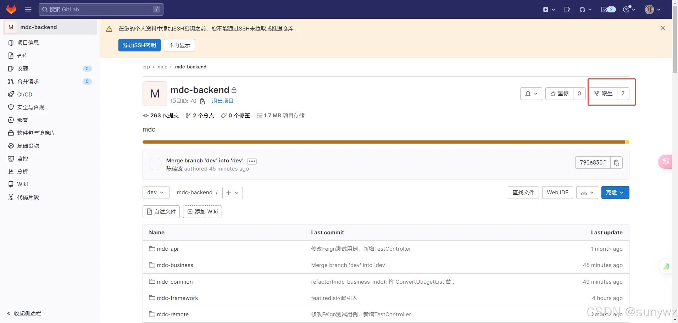Click the 监控 sidebar icon
The width and height of the screenshot is (678, 323).
click(x=11, y=159)
